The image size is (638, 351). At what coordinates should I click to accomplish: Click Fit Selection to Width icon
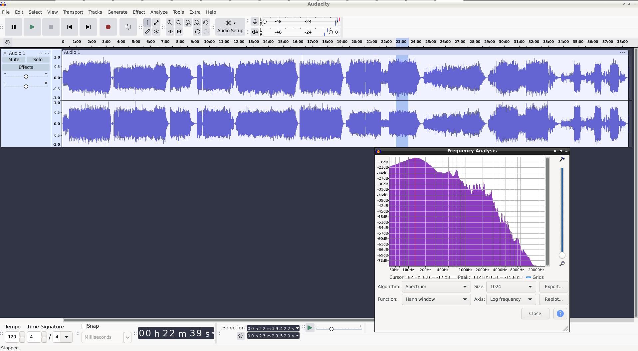[188, 23]
